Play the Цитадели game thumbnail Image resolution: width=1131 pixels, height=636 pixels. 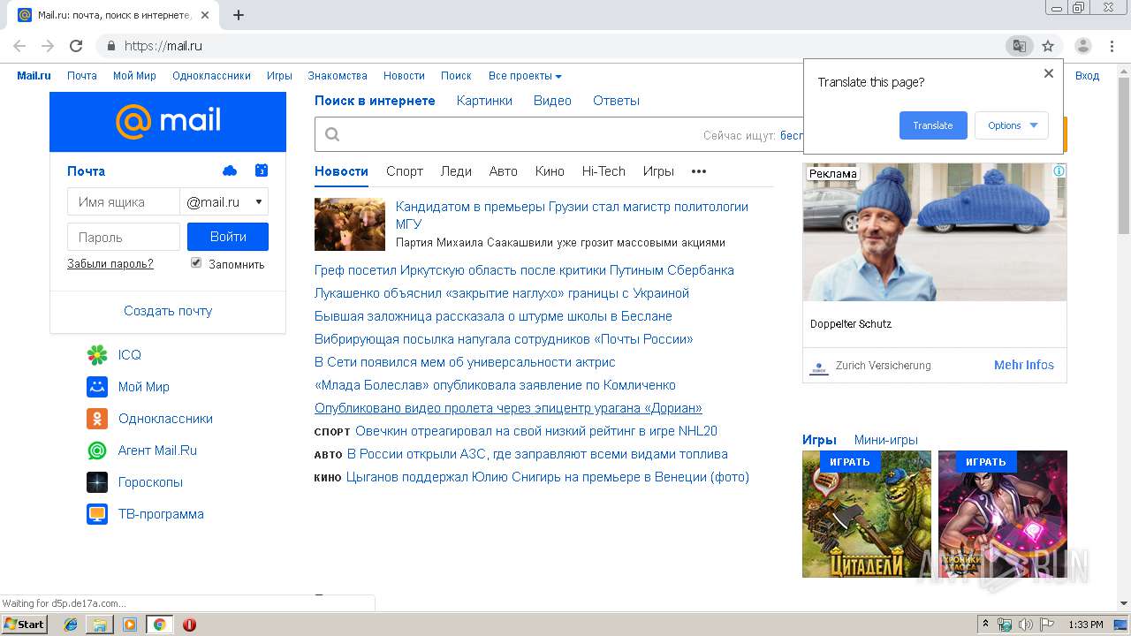[x=867, y=514]
